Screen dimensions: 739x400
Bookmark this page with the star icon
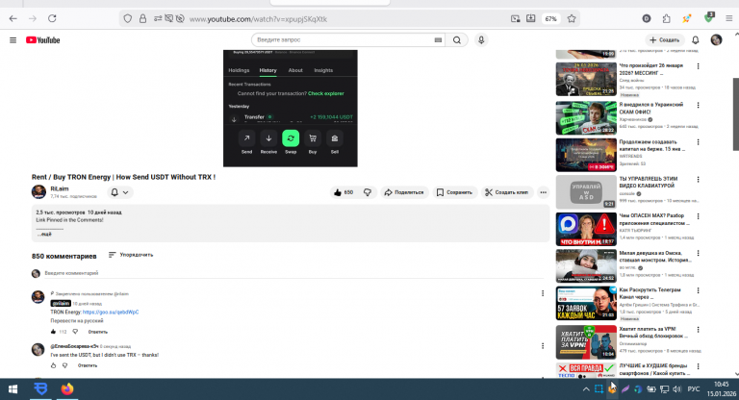(x=572, y=19)
